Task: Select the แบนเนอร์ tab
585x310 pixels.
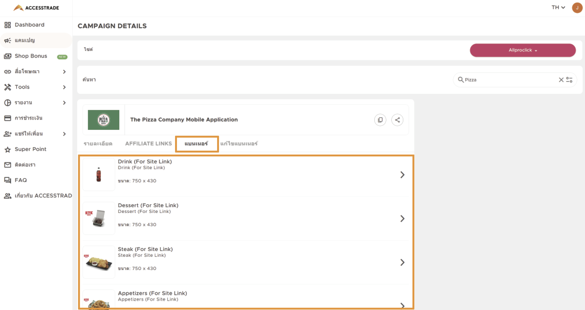Action: 196,144
